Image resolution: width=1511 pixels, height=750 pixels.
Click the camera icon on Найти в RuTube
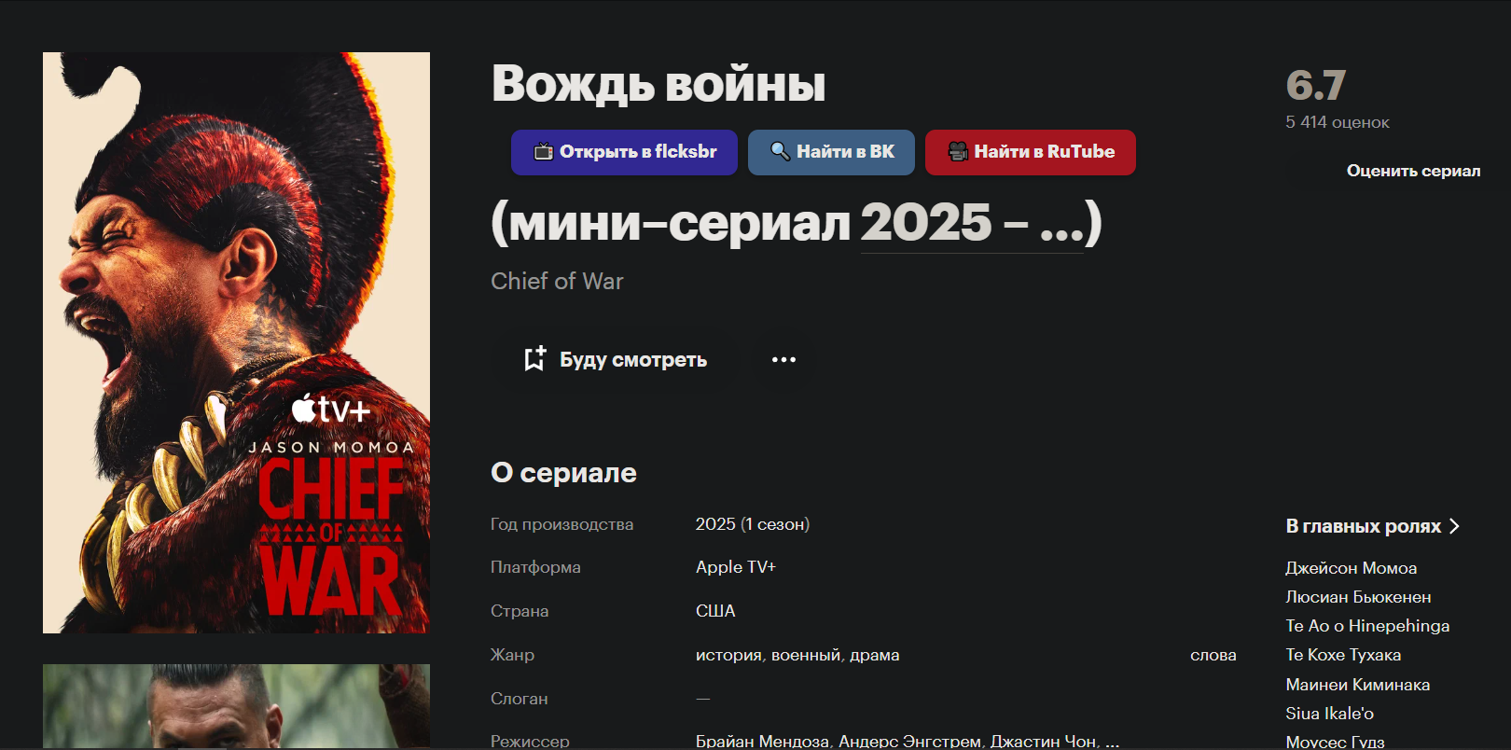click(958, 151)
